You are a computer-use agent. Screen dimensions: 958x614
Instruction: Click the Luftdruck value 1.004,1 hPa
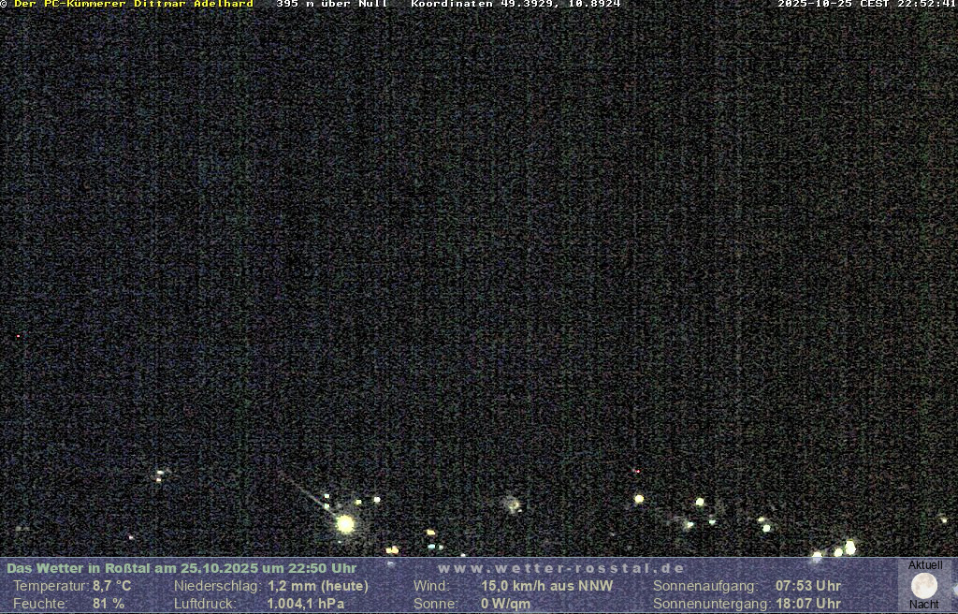tap(306, 604)
